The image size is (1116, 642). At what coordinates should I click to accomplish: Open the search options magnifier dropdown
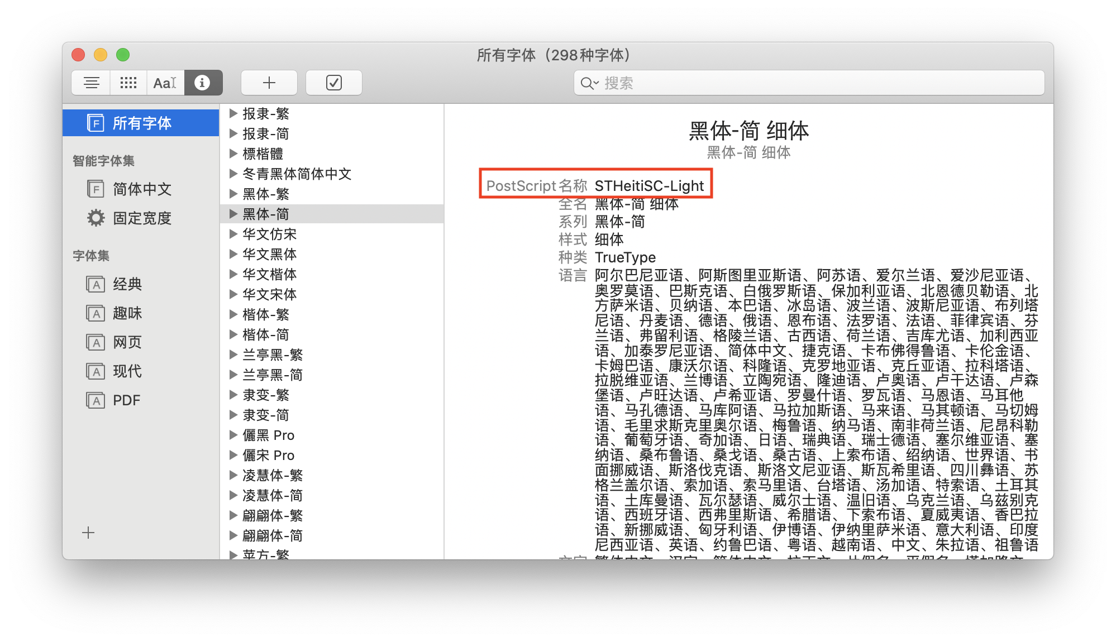[589, 83]
